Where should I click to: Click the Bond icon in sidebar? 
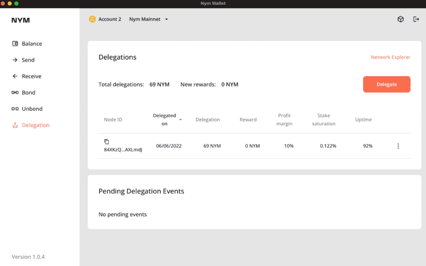tap(15, 93)
